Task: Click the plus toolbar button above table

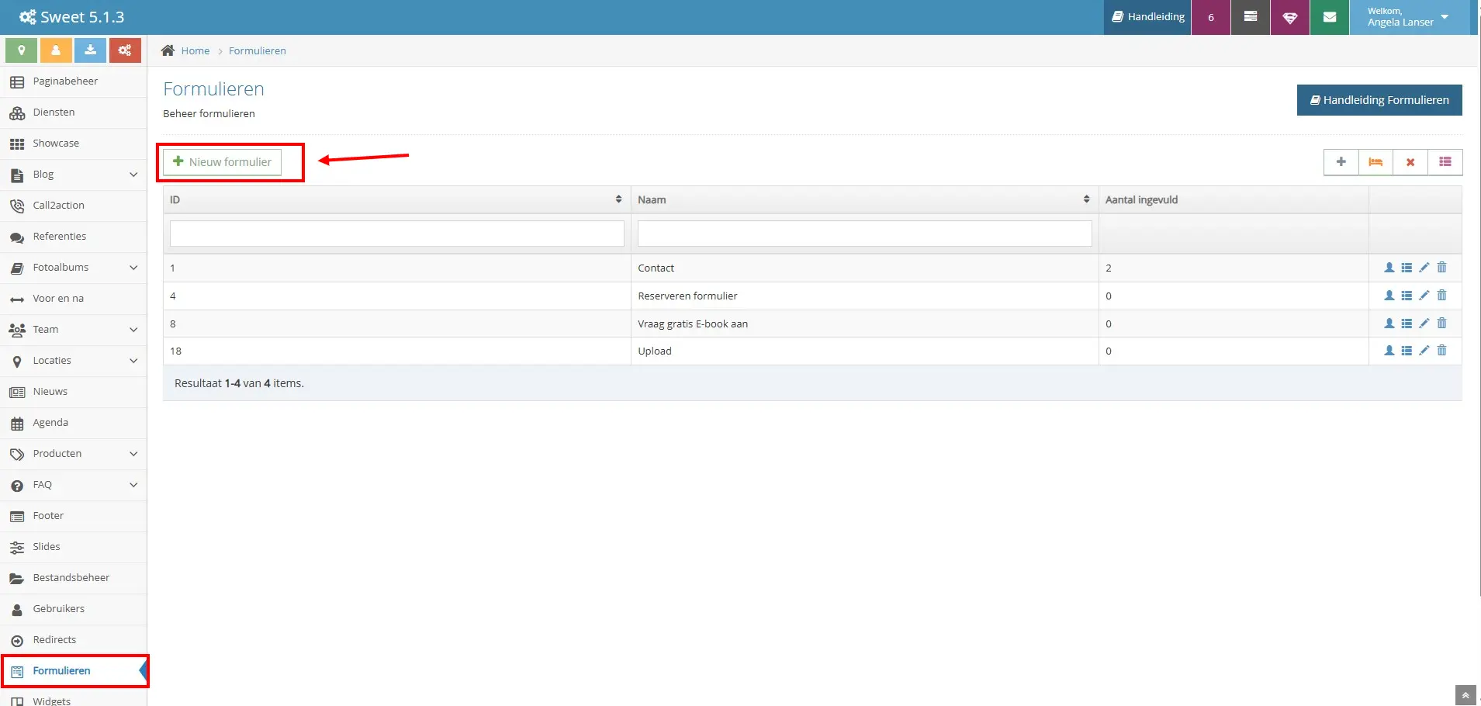Action: pyautogui.click(x=1341, y=162)
